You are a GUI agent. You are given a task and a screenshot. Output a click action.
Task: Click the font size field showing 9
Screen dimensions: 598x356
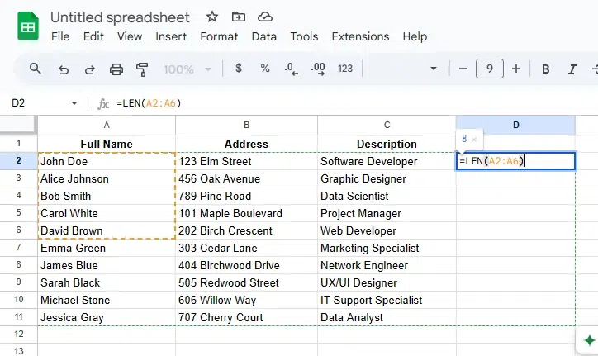coord(490,69)
